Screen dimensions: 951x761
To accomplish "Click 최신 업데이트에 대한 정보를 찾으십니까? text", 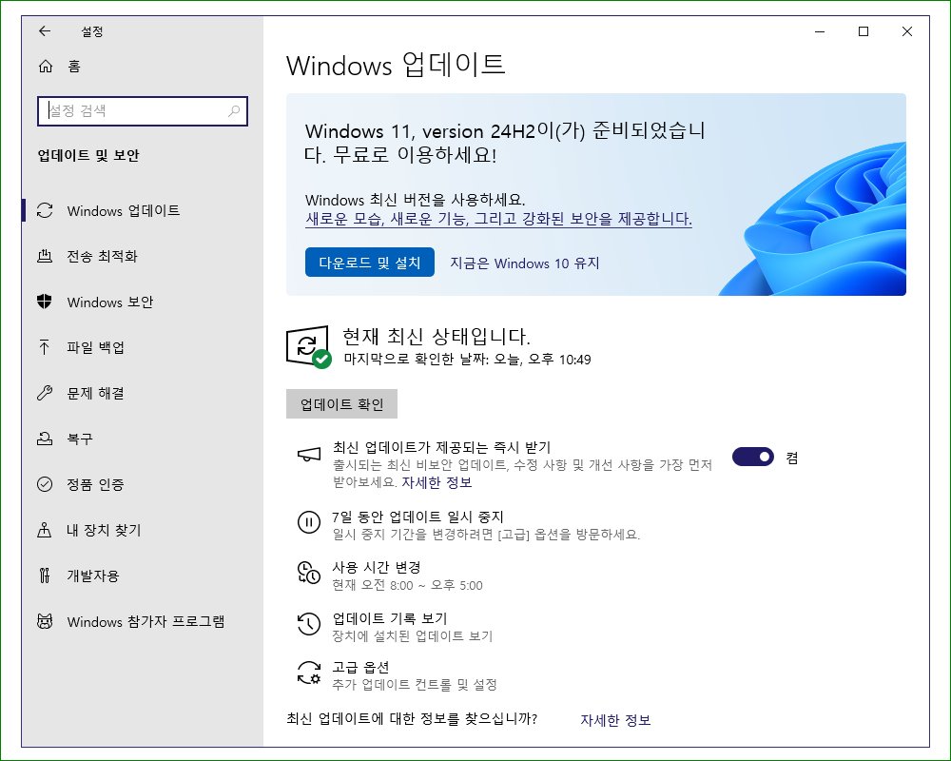I will [412, 718].
